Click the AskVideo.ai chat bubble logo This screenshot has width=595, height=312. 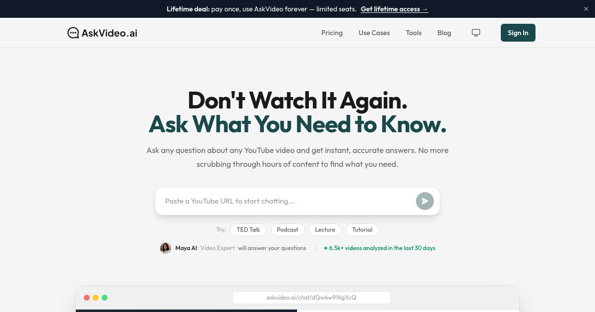(x=73, y=33)
